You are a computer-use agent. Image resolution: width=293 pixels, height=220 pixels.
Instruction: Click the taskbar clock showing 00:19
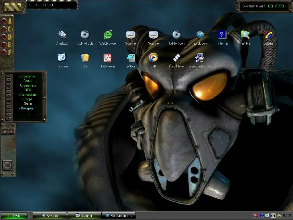[x=287, y=215]
